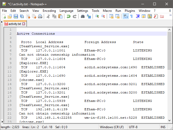This screenshot has height=130, width=173.
Task: Click the user-defined language dialog icon
Action: (144, 16)
